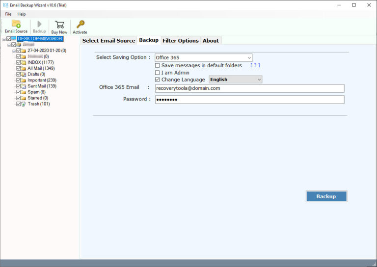Uncheck the Important (239) checkbox

coord(19,80)
